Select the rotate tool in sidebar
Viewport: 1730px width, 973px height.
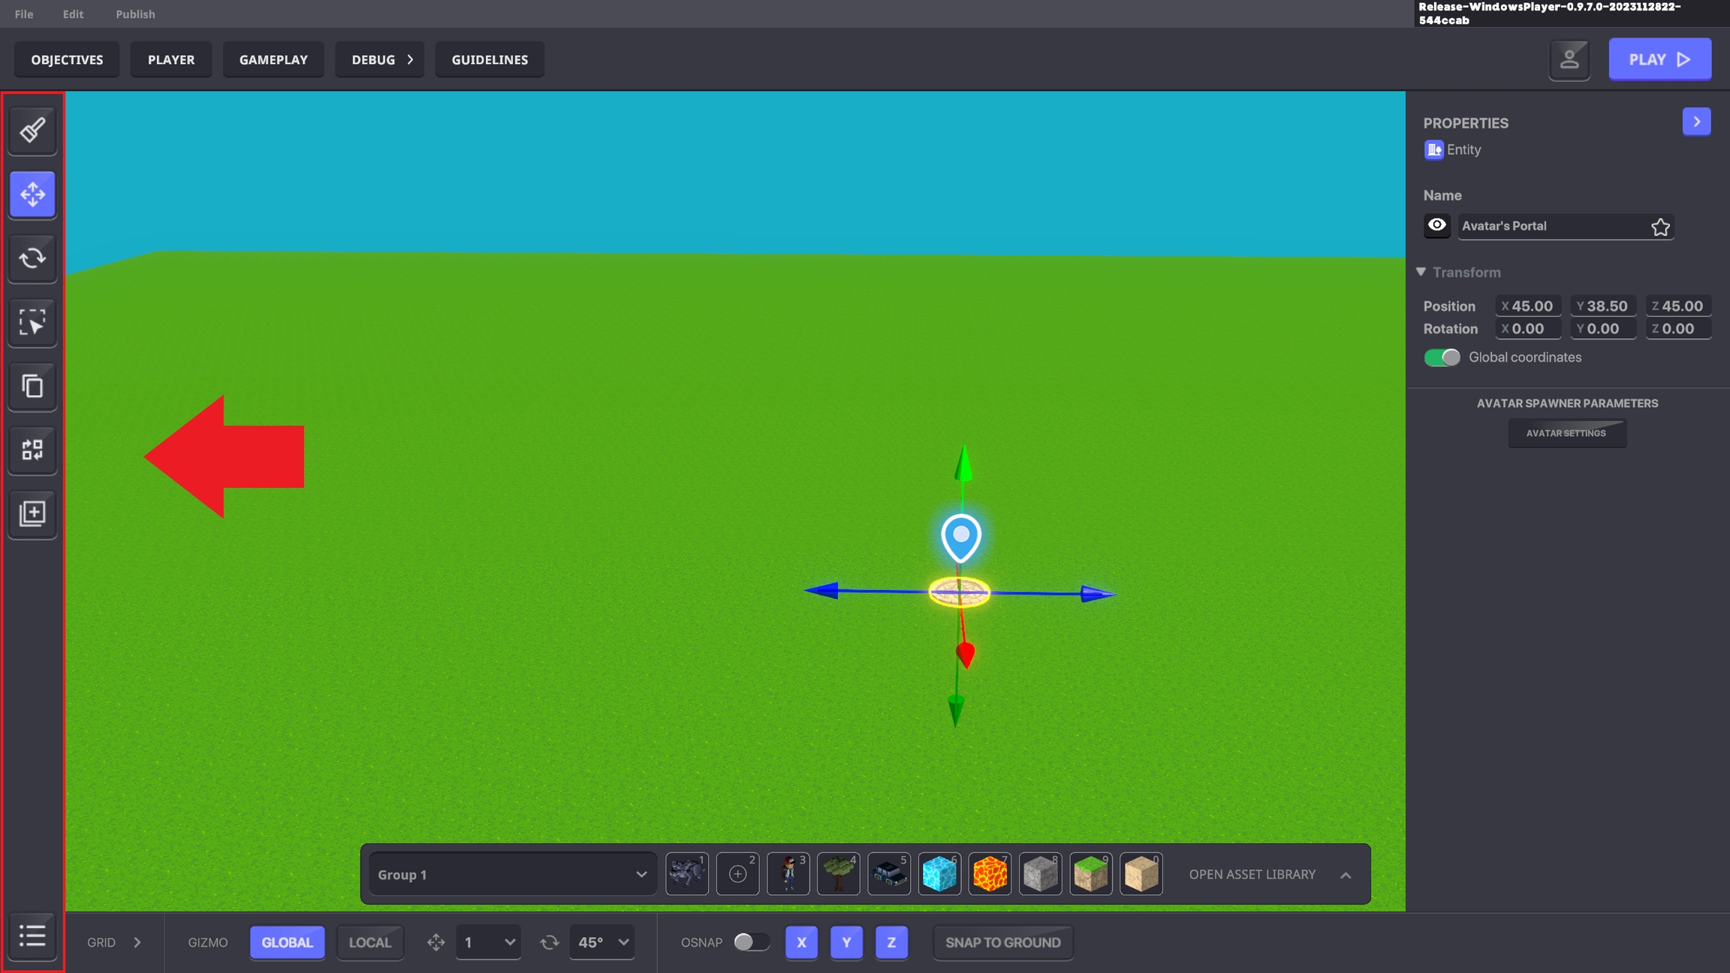click(32, 258)
